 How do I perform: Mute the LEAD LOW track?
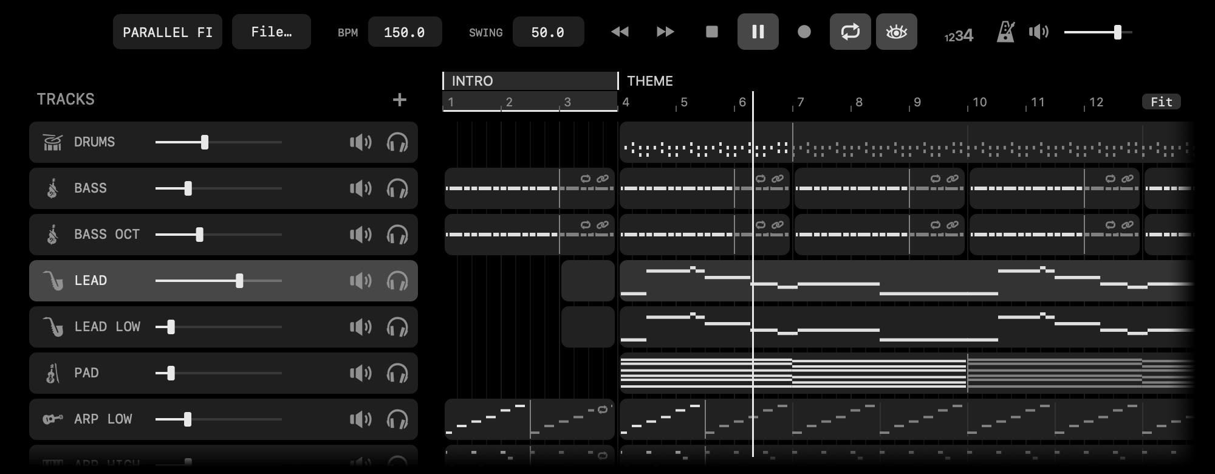tap(361, 327)
